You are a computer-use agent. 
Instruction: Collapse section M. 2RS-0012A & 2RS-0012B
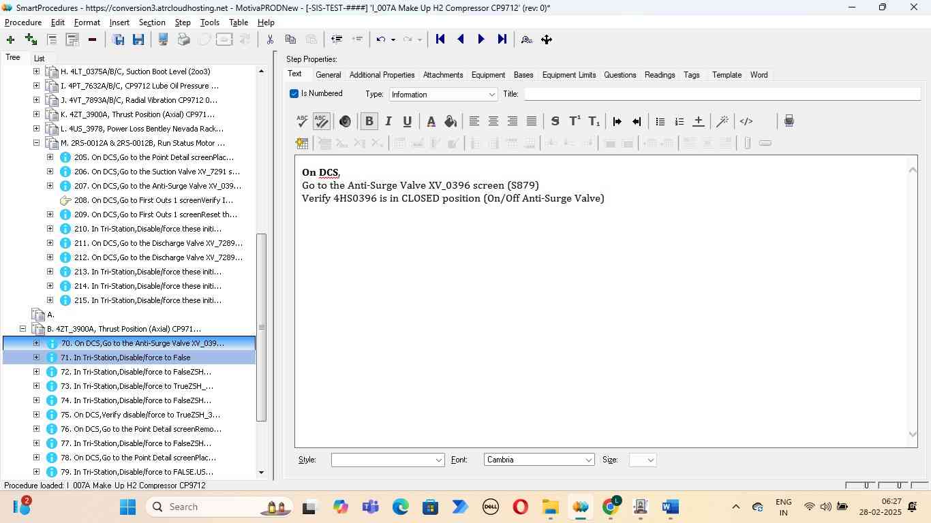pyautogui.click(x=36, y=143)
